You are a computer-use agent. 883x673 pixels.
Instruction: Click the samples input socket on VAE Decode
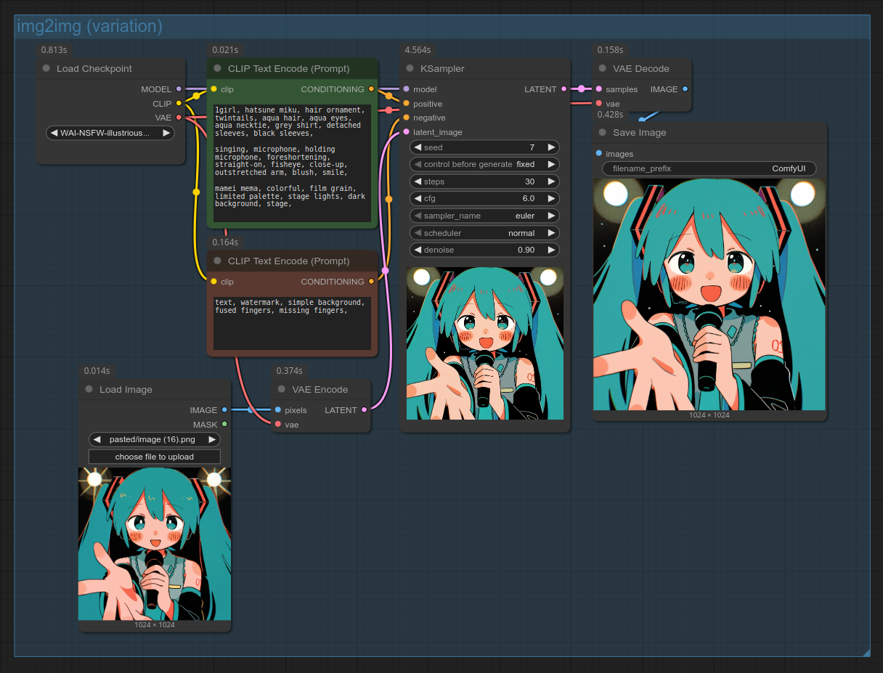pos(598,89)
